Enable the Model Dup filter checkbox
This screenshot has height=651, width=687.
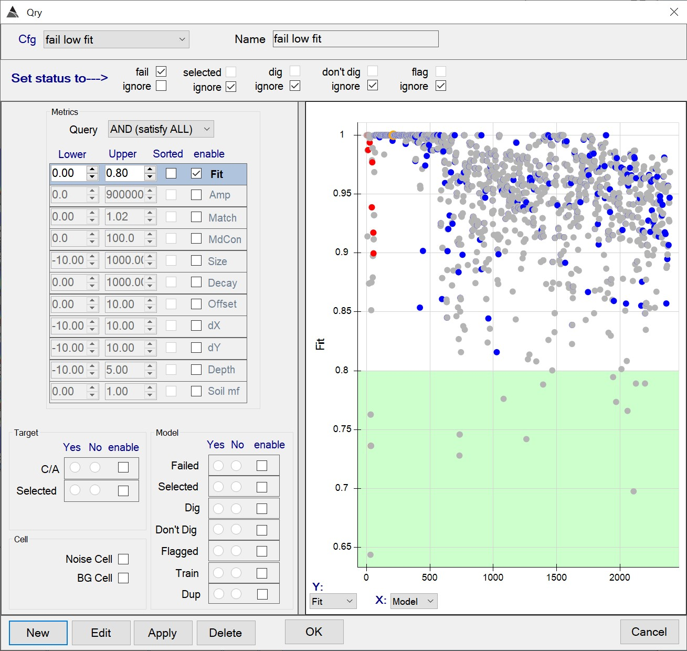point(262,594)
